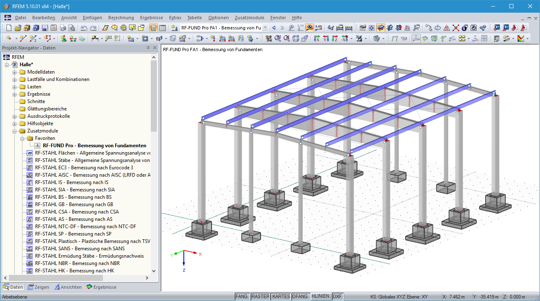Select the Halle* model root node
The height and width of the screenshot is (301, 540).
point(26,65)
